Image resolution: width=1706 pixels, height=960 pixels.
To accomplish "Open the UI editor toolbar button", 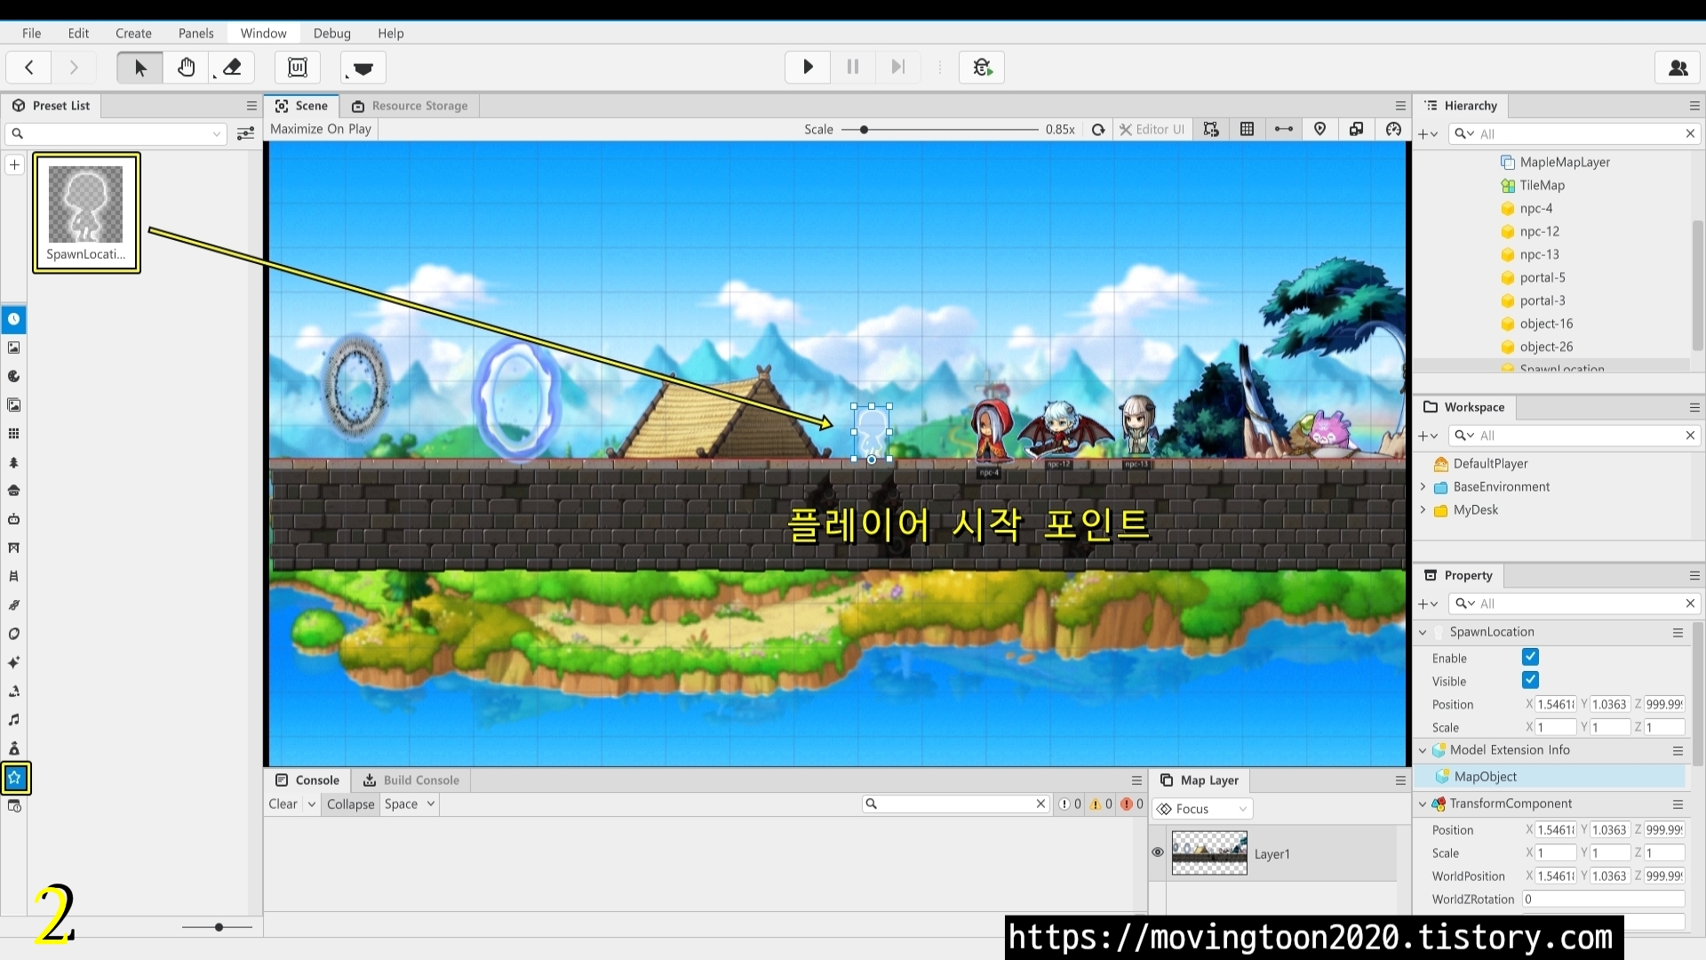I will 298,68.
